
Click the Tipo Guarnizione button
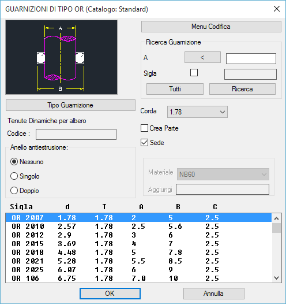[70, 105]
